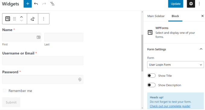Viewport: 205px width, 110px height.
Task: Close the settings sidebar panel
Action: coord(202,16)
